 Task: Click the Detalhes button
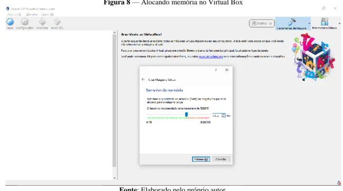[x=262, y=23]
